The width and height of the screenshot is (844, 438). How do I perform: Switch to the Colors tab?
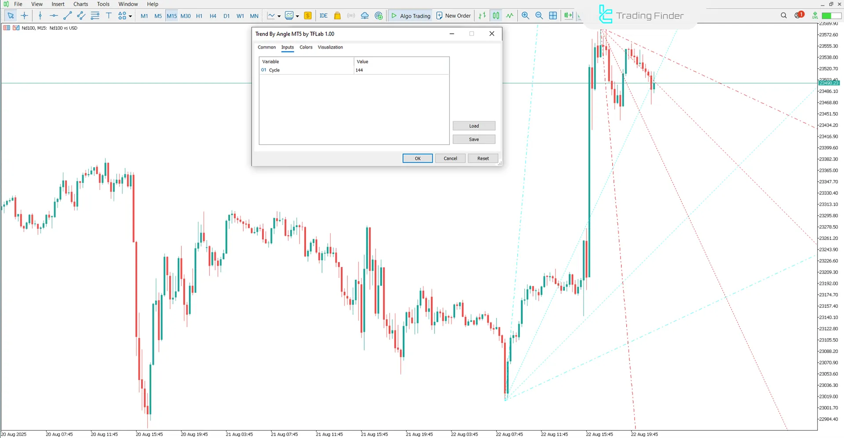click(306, 47)
